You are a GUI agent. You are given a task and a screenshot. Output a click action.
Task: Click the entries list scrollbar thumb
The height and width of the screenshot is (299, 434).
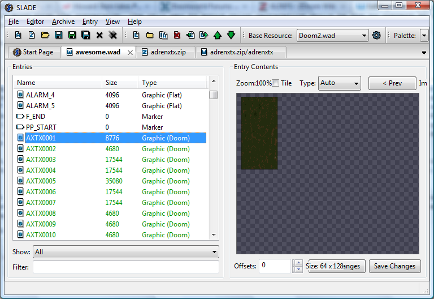point(214,95)
